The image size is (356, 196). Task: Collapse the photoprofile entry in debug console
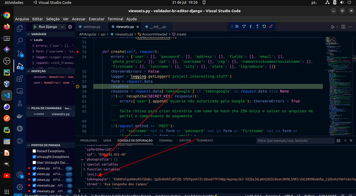coord(82,159)
